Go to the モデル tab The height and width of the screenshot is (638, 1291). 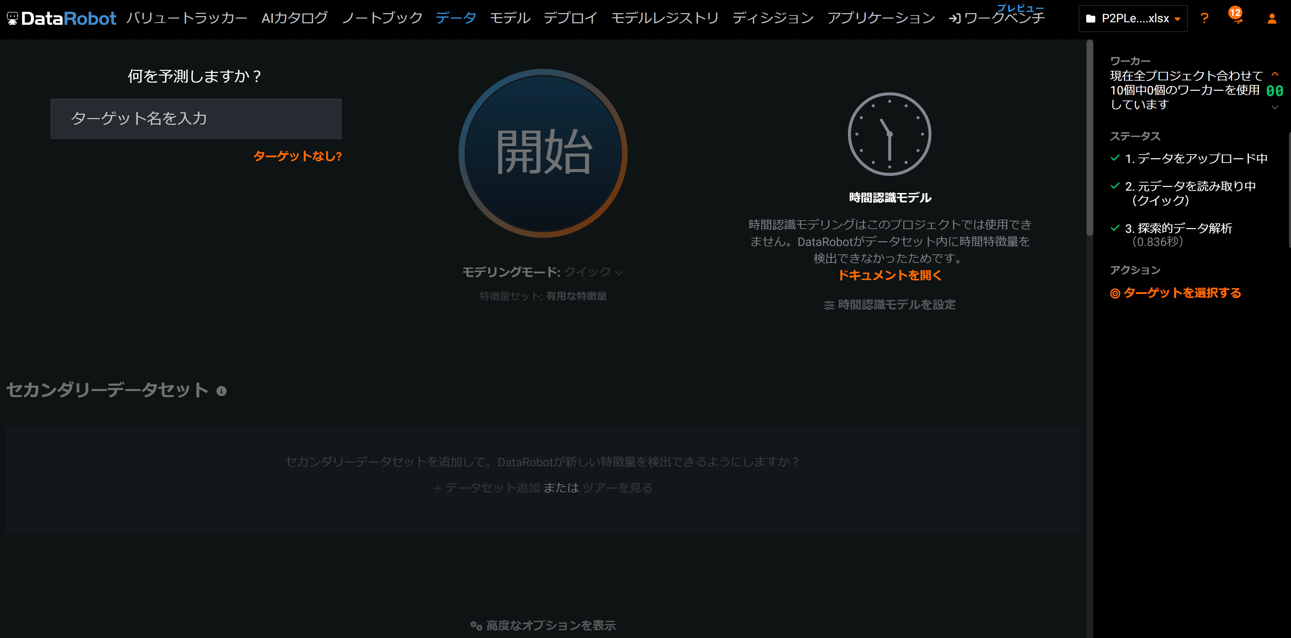pos(510,19)
